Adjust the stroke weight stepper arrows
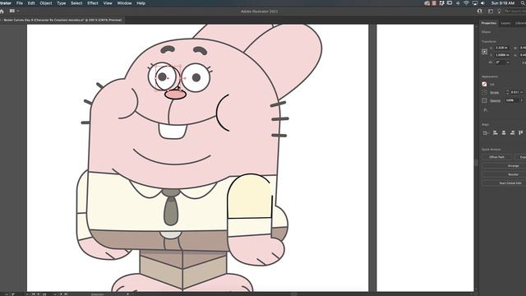526x296 pixels. click(508, 92)
